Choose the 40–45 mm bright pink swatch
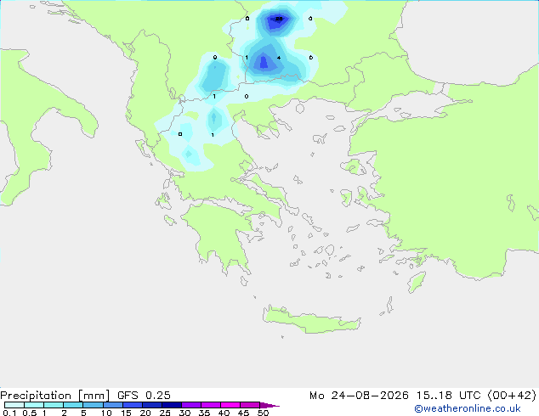This screenshot has width=539, height=416. 230,405
